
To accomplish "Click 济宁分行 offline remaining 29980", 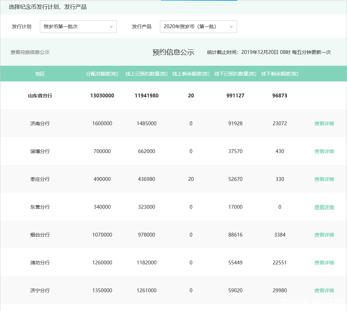I will point(280,290).
